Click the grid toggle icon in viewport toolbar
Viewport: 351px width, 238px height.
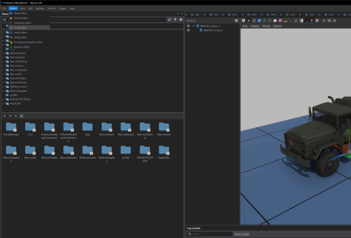click(x=243, y=21)
